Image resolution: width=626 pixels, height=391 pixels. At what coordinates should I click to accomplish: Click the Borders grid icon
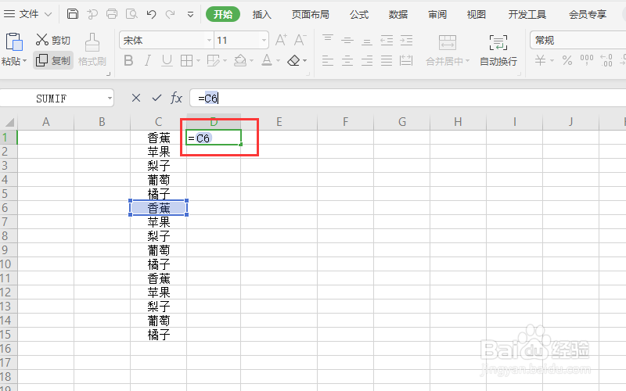coord(186,61)
